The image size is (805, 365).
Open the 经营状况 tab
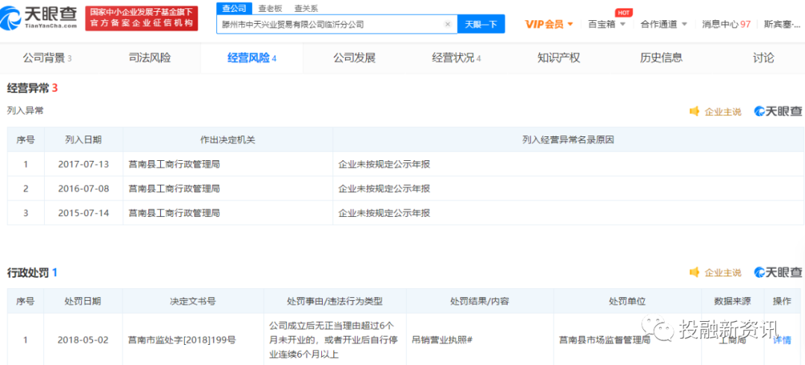(456, 58)
